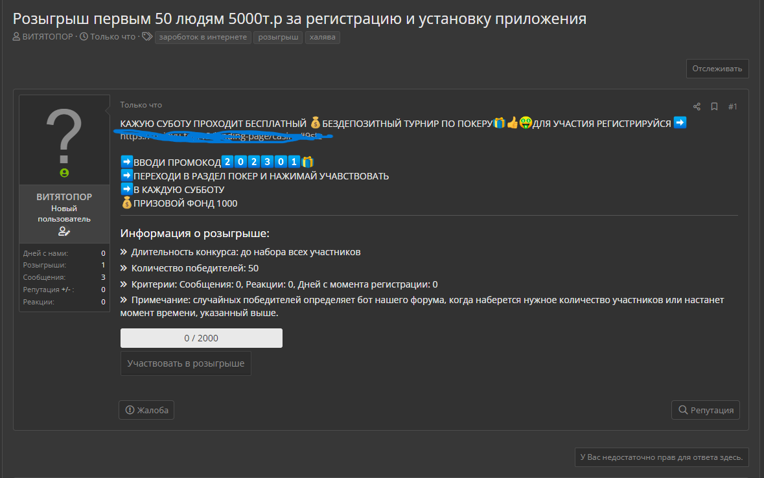Click the Только что timestamp inside the post
The height and width of the screenshot is (478, 764).
click(x=141, y=105)
